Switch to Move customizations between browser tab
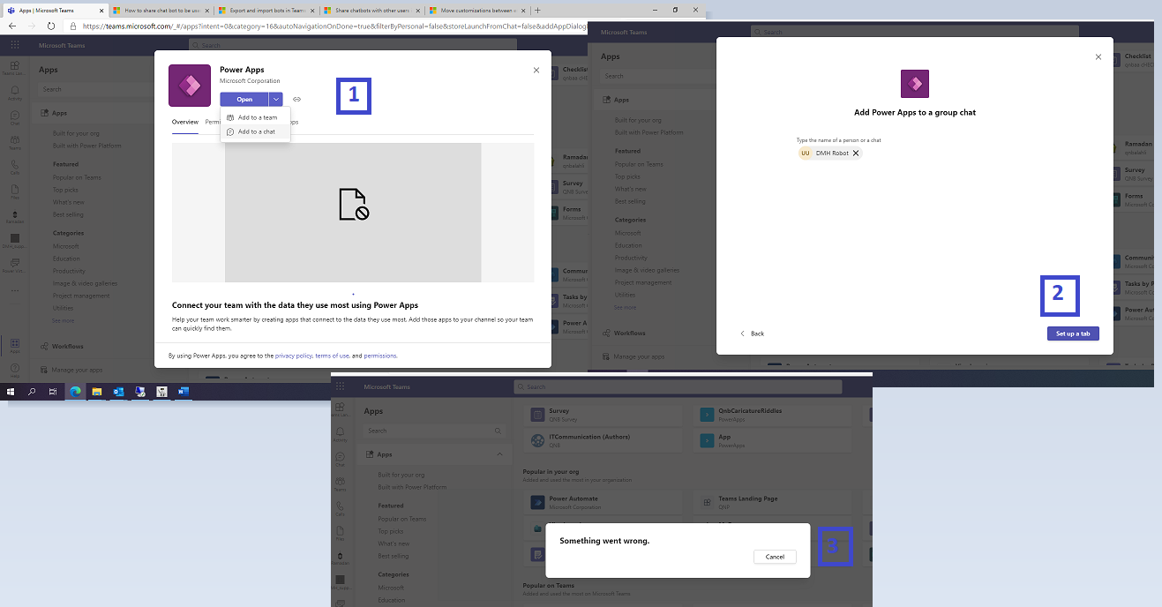This screenshot has height=607, width=1162. tap(477, 11)
